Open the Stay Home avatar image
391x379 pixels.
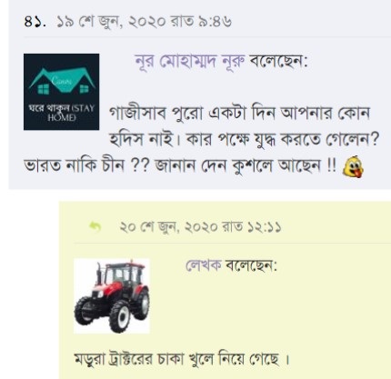pyautogui.click(x=62, y=92)
